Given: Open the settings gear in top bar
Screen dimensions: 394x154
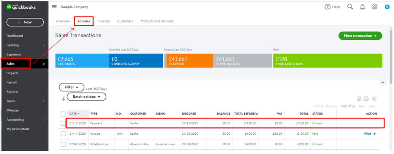Looking at the screenshot, I should tap(374, 7).
